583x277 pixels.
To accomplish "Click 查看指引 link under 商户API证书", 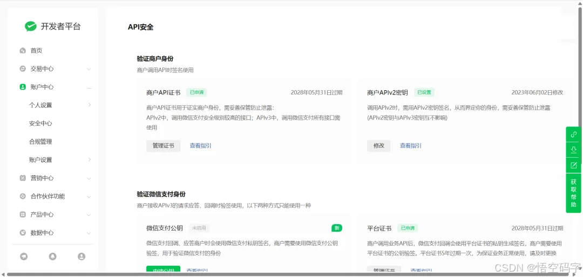I will tap(200, 146).
